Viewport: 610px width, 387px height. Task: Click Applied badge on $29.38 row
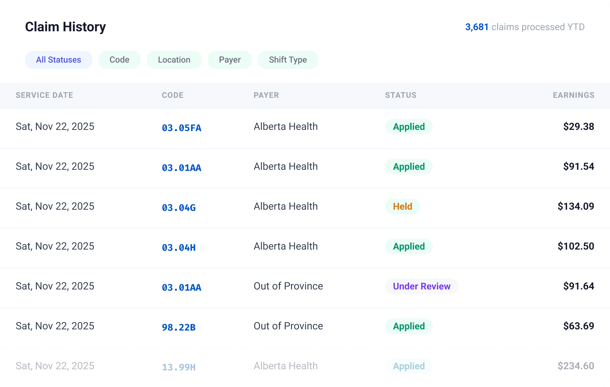409,127
